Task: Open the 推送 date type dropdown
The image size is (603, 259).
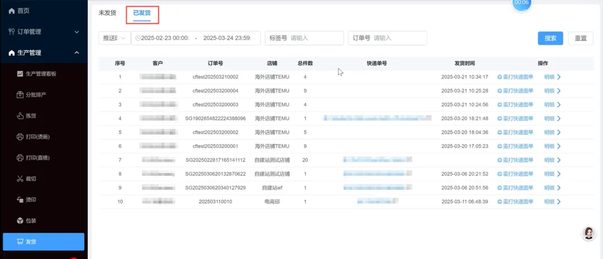Action: pos(113,38)
